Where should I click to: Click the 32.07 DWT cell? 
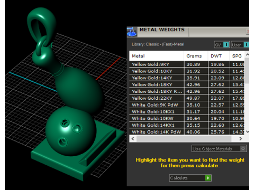(219, 98)
